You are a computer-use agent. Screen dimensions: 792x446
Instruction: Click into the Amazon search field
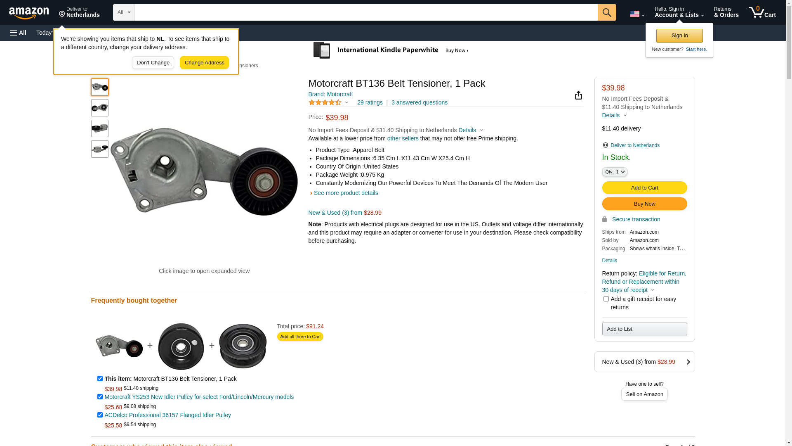click(365, 12)
